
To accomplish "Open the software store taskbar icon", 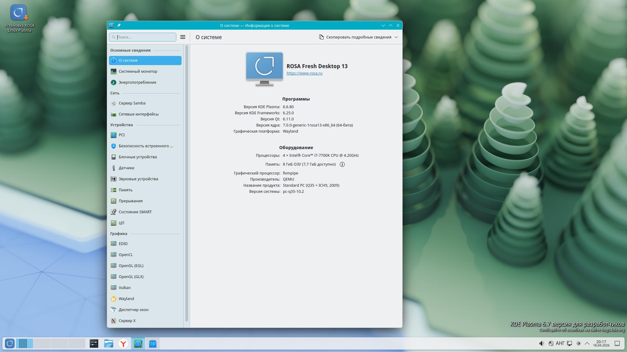I will point(153,343).
